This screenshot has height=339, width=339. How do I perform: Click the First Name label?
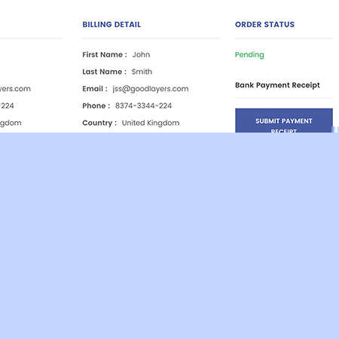105,55
